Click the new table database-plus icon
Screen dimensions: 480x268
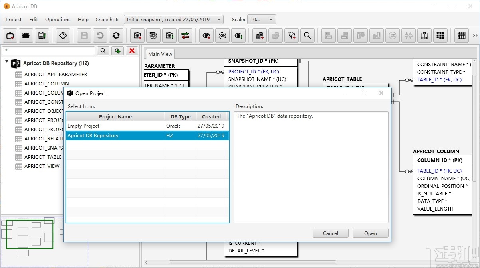[x=260, y=35]
